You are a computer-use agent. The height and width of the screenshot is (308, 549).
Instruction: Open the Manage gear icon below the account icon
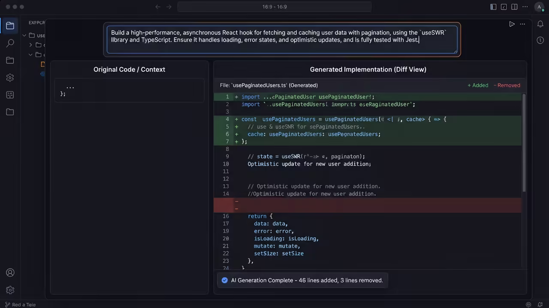tap(10, 290)
